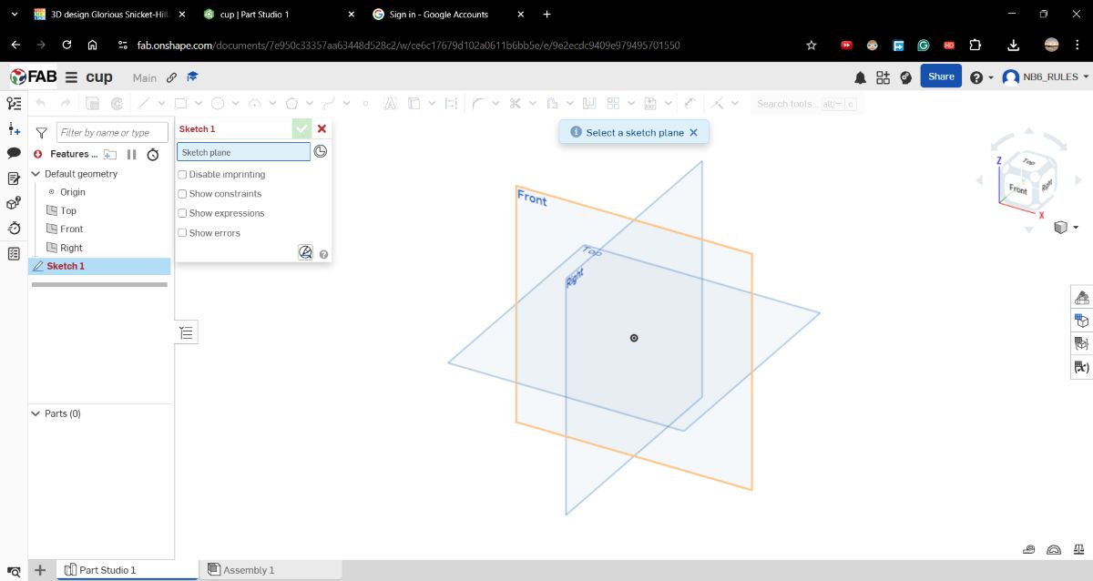Open the performance stopwatch in left sidebar

pos(14,228)
